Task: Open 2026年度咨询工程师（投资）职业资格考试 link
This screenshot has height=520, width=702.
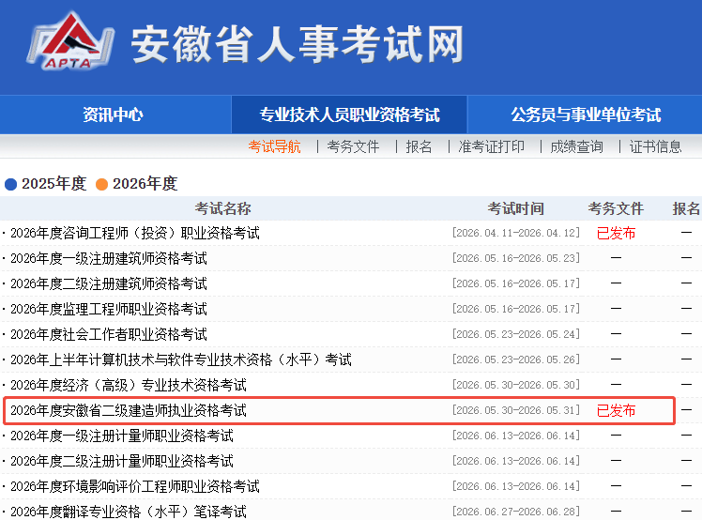Action: click(x=135, y=233)
